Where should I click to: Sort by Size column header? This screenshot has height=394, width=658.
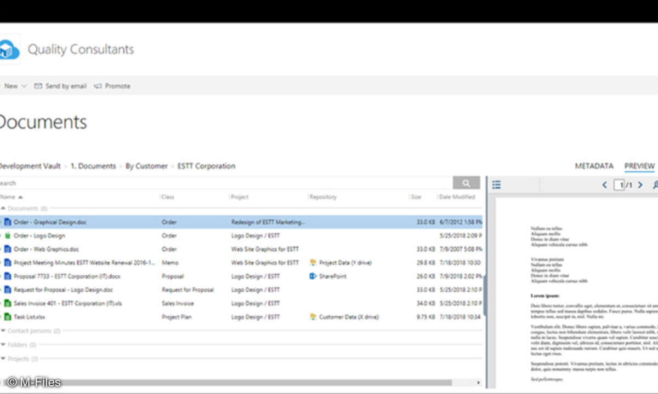416,197
